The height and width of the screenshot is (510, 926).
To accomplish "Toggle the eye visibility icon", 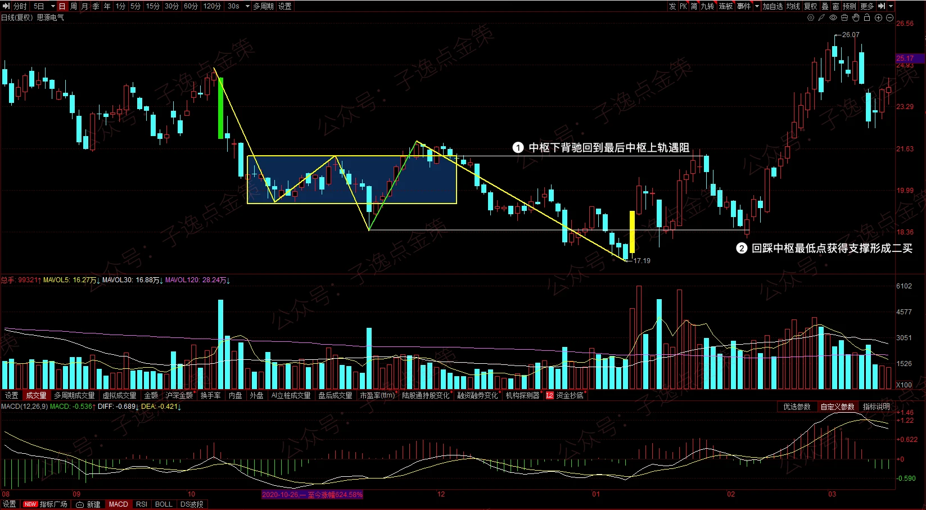I will point(833,18).
